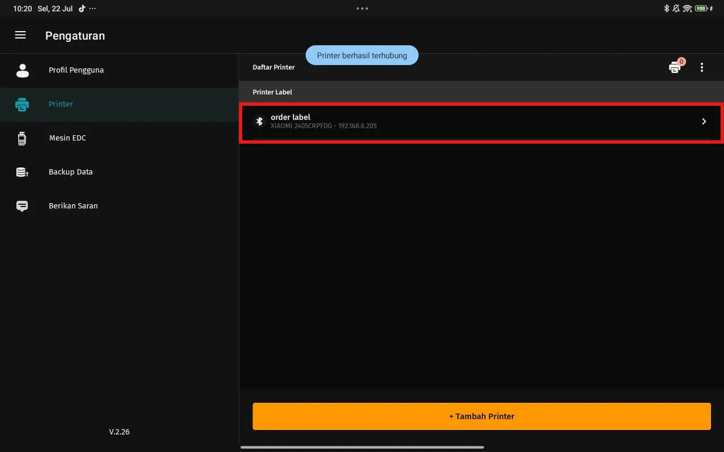Open the hamburger navigation menu
724x452 pixels.
pos(20,35)
